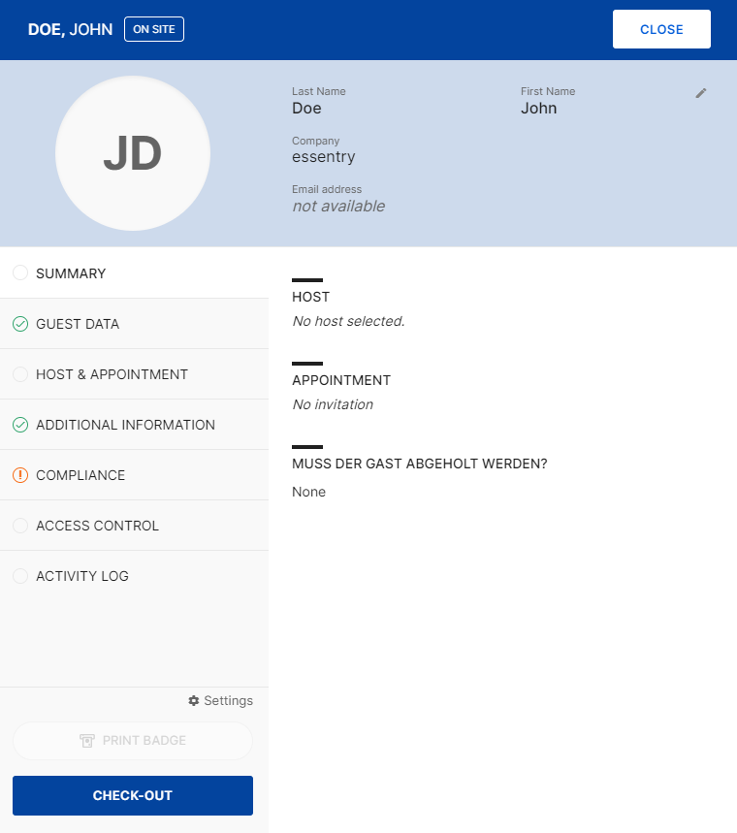
Task: Open the Access Control section
Action: point(134,526)
